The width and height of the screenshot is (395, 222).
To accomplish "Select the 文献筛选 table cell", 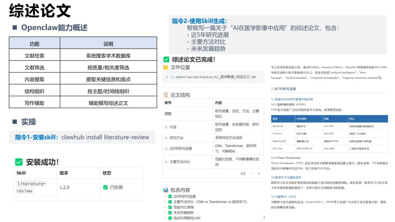I will tap(34, 66).
